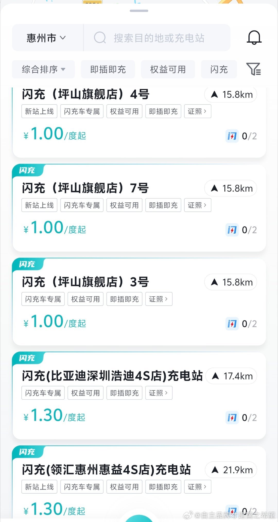Focus the 搜索目的地或充电站 search field
Viewport: 278px width, 522px height.
point(157,38)
